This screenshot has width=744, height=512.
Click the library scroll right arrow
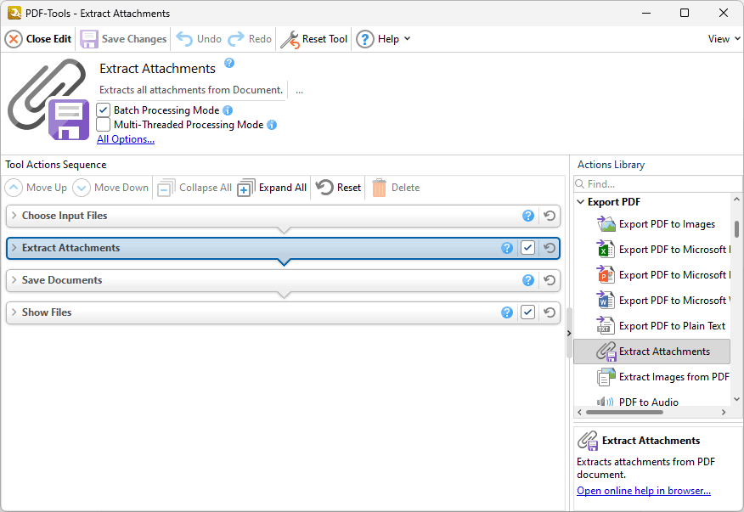click(724, 413)
